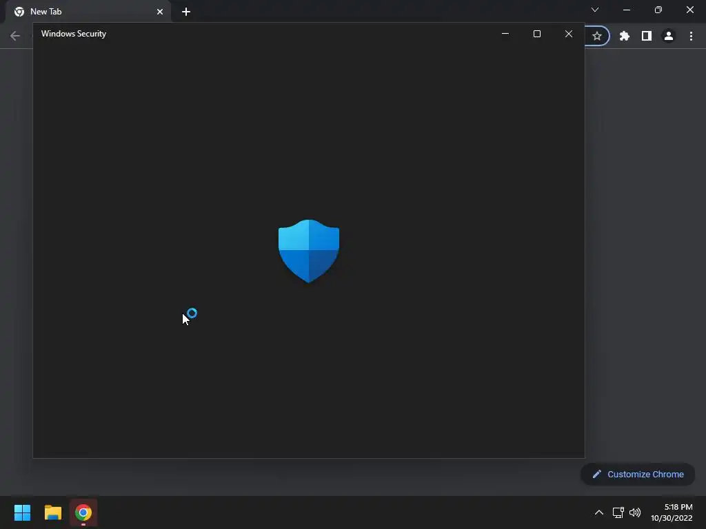
Task: Open the Chrome Extensions puzzle icon
Action: [x=625, y=36]
